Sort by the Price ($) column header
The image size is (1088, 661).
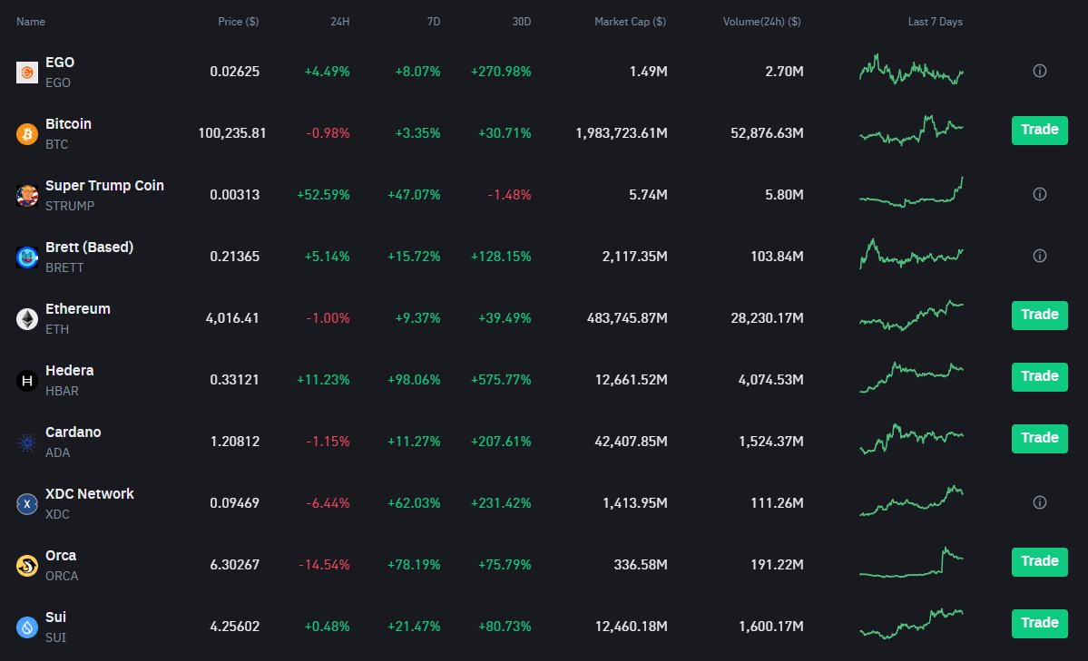tap(238, 22)
